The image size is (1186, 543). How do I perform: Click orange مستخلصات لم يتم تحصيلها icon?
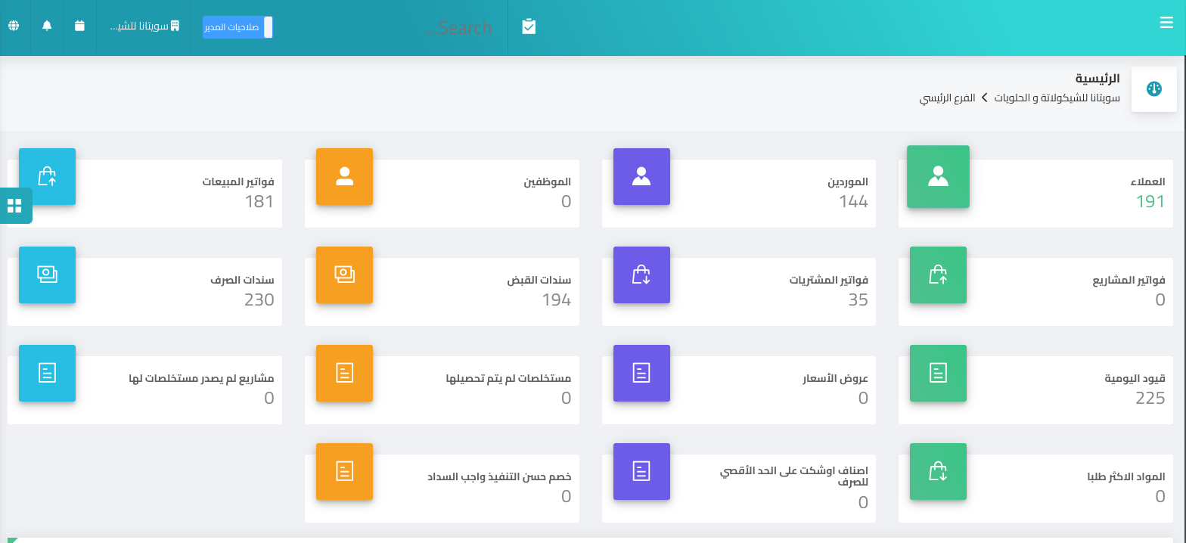pyautogui.click(x=344, y=373)
